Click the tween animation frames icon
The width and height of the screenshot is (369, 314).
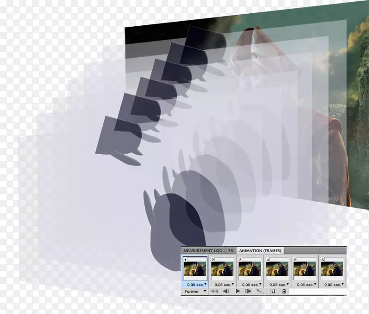[x=260, y=291]
